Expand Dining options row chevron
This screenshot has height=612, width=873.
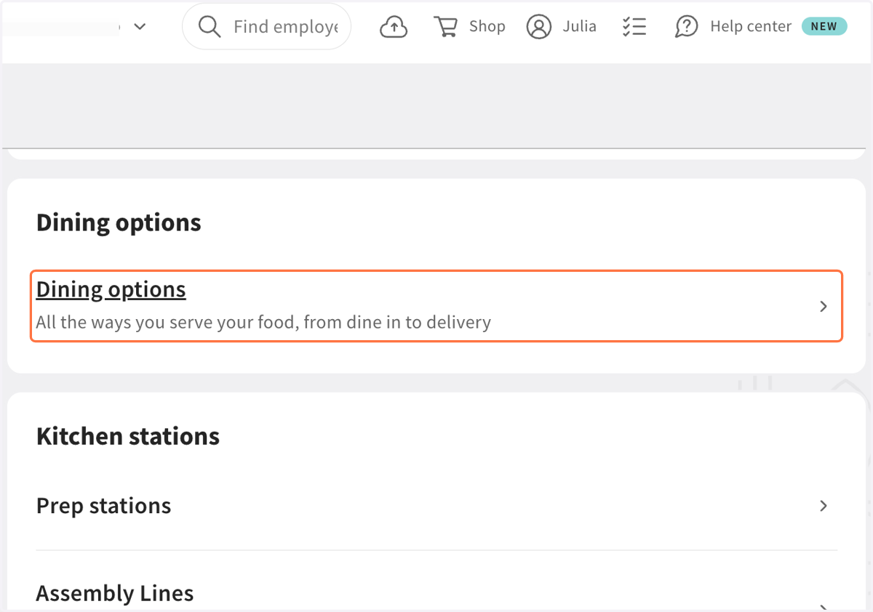[x=824, y=307]
